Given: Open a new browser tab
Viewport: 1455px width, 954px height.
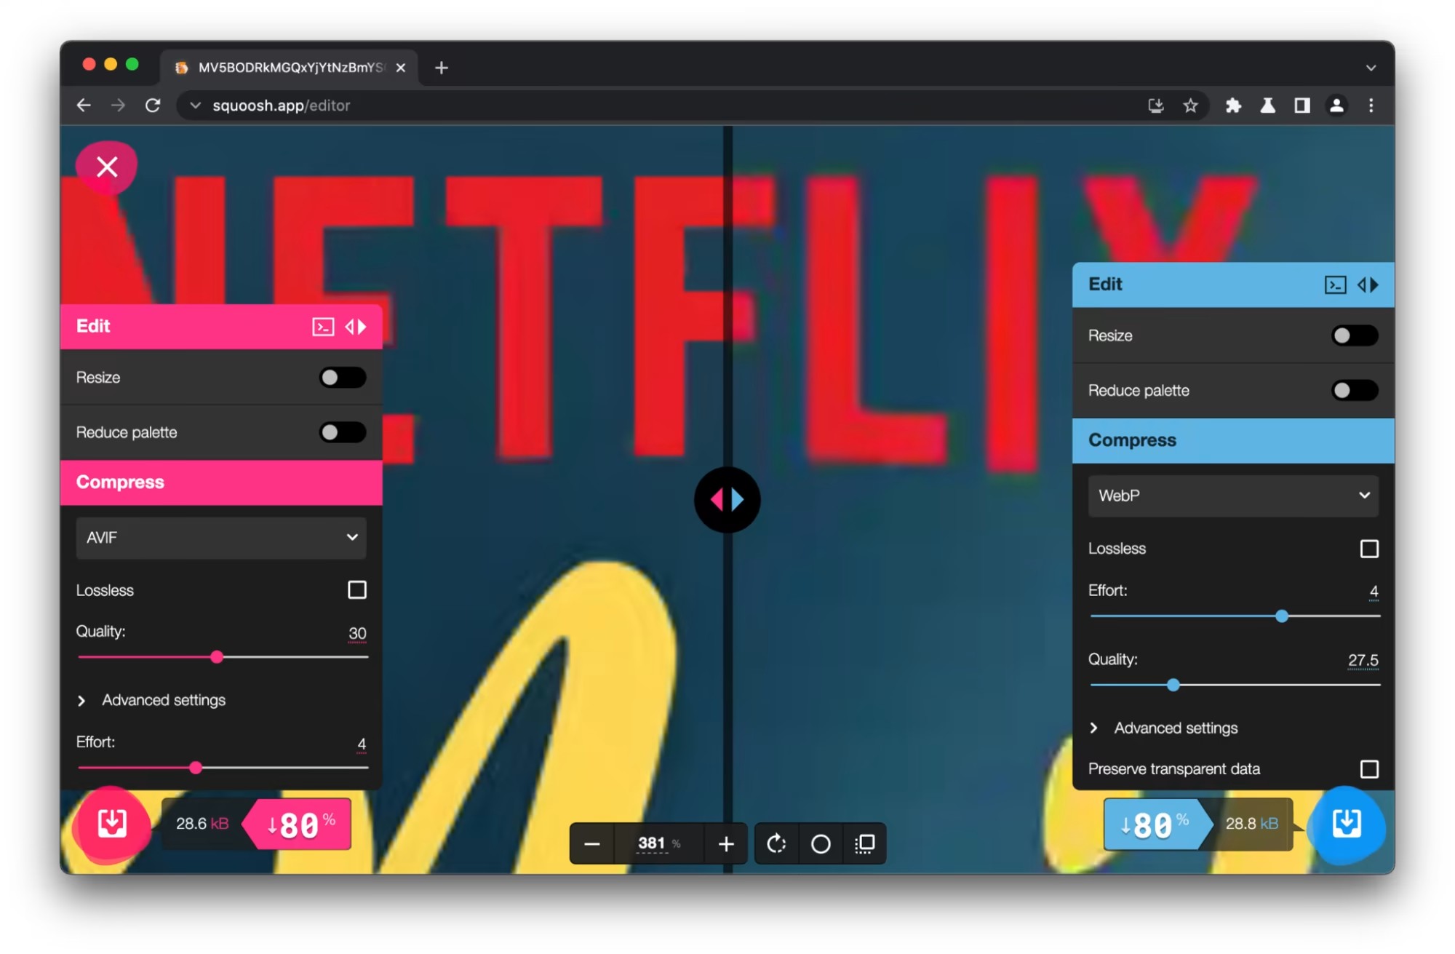Looking at the screenshot, I should [441, 68].
